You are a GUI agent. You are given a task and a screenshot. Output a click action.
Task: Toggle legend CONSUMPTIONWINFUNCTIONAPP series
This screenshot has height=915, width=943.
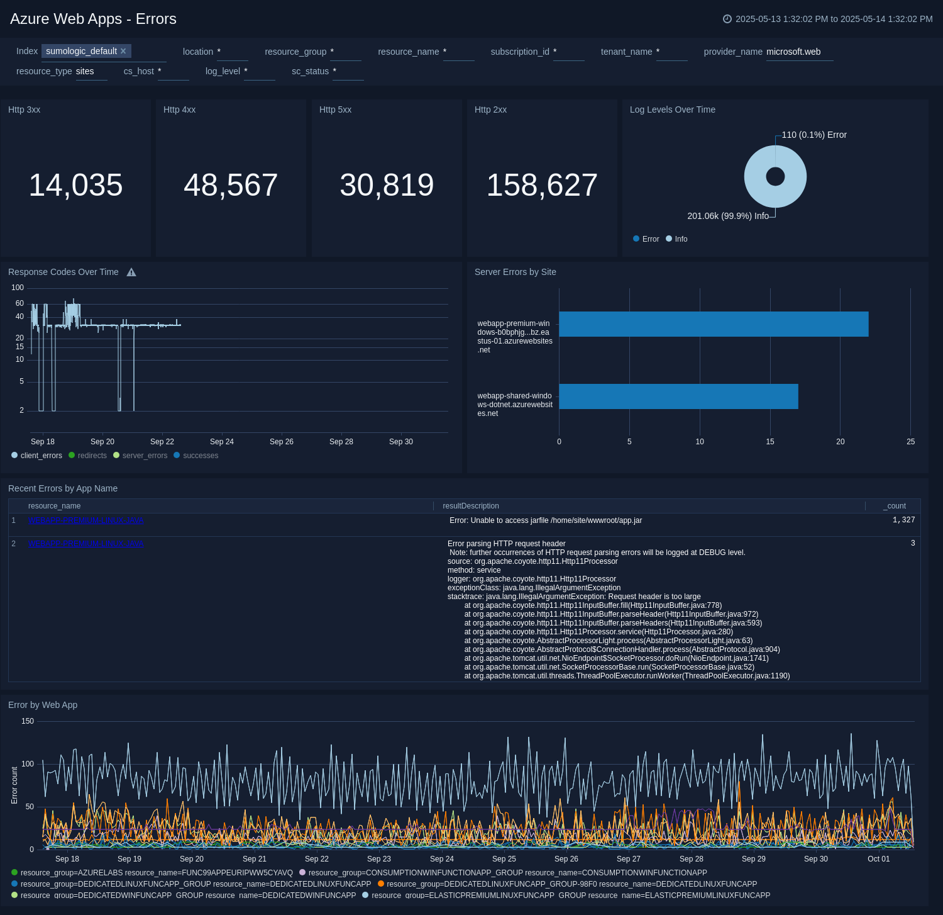pyautogui.click(x=504, y=873)
